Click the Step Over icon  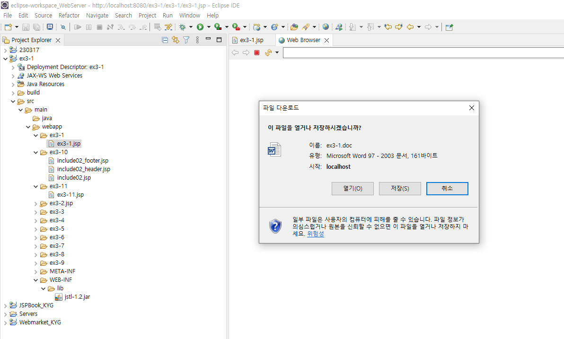click(132, 27)
